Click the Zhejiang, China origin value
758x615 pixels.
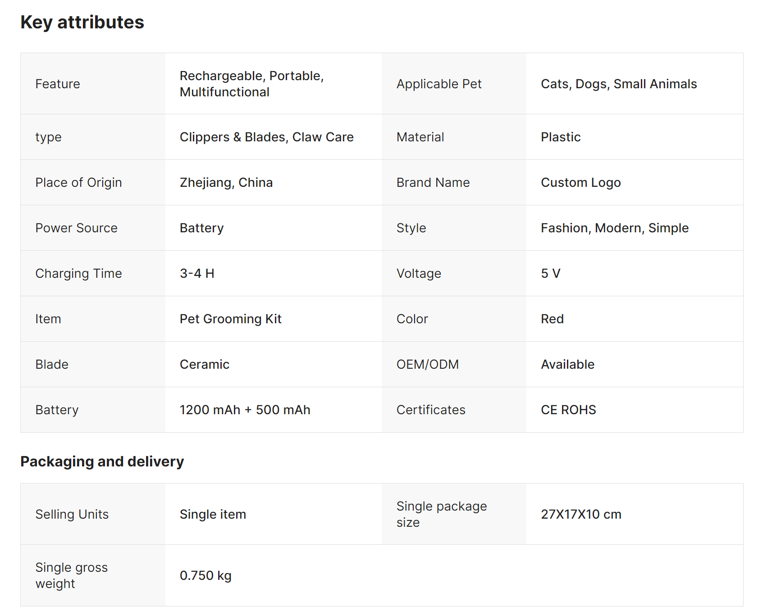[226, 182]
